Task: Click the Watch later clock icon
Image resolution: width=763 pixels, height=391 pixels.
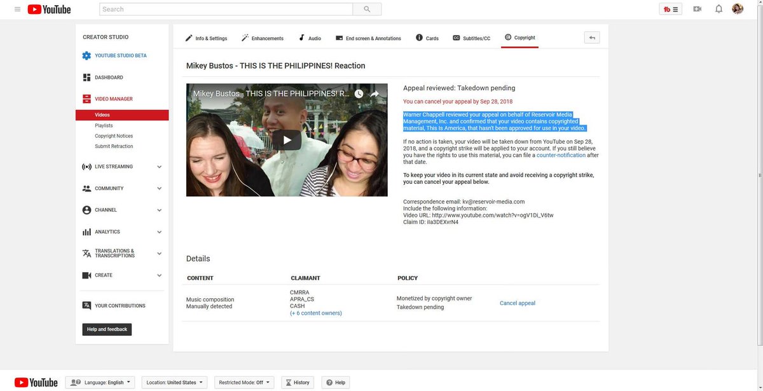Action: coord(359,93)
